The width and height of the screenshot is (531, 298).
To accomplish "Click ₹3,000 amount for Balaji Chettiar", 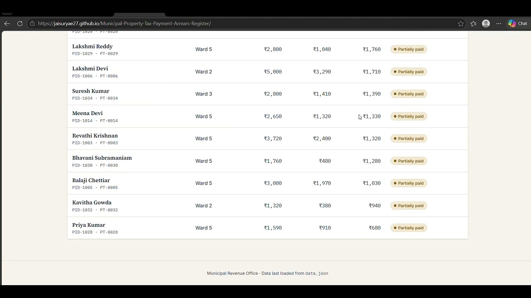I will [273, 183].
